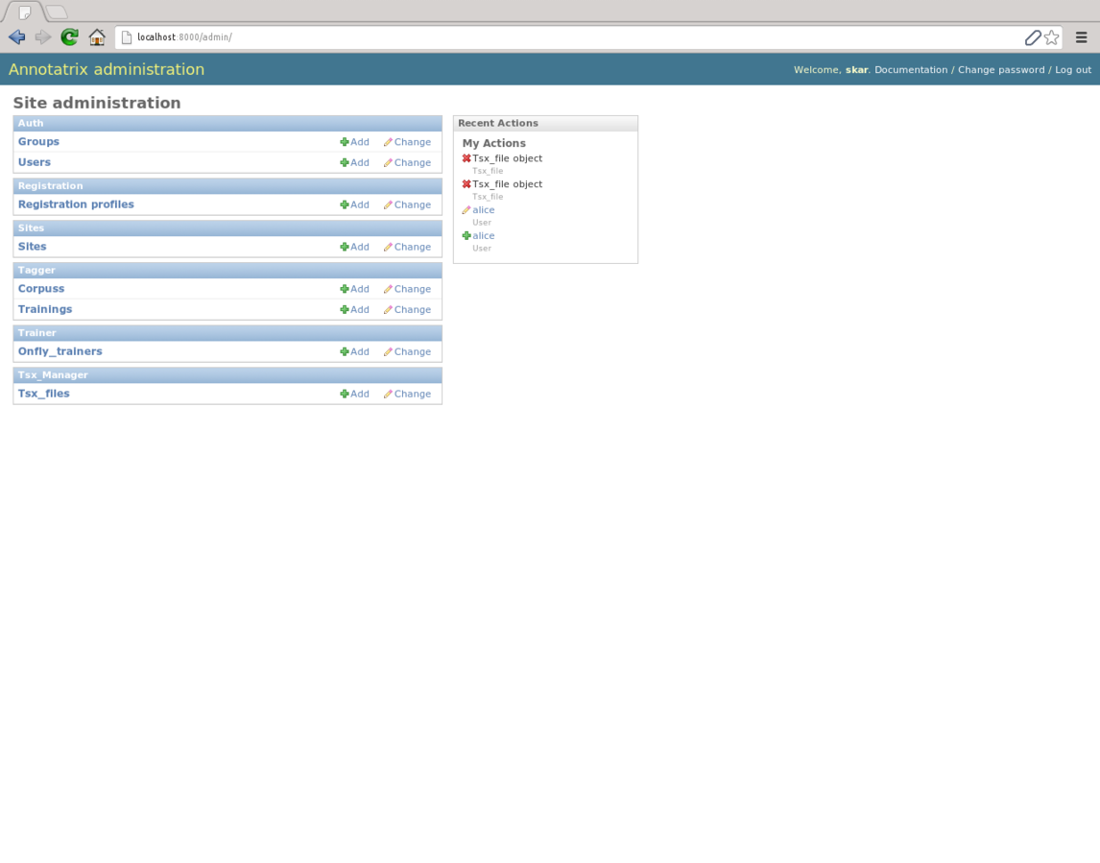Click the pencil Change icon for Users

click(388, 163)
